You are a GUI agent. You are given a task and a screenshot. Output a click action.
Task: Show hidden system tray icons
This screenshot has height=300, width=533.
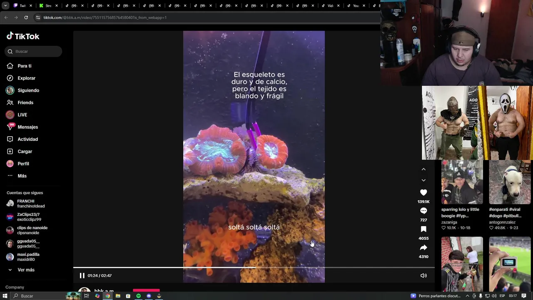click(x=467, y=296)
